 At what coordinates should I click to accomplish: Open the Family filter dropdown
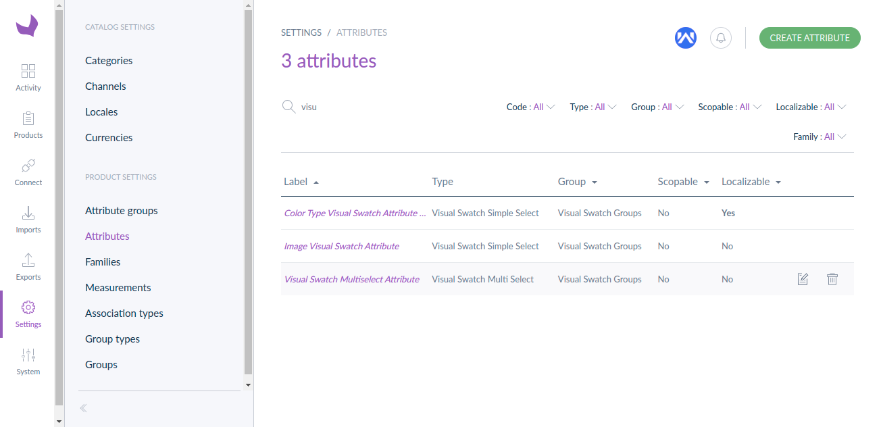[x=820, y=136]
